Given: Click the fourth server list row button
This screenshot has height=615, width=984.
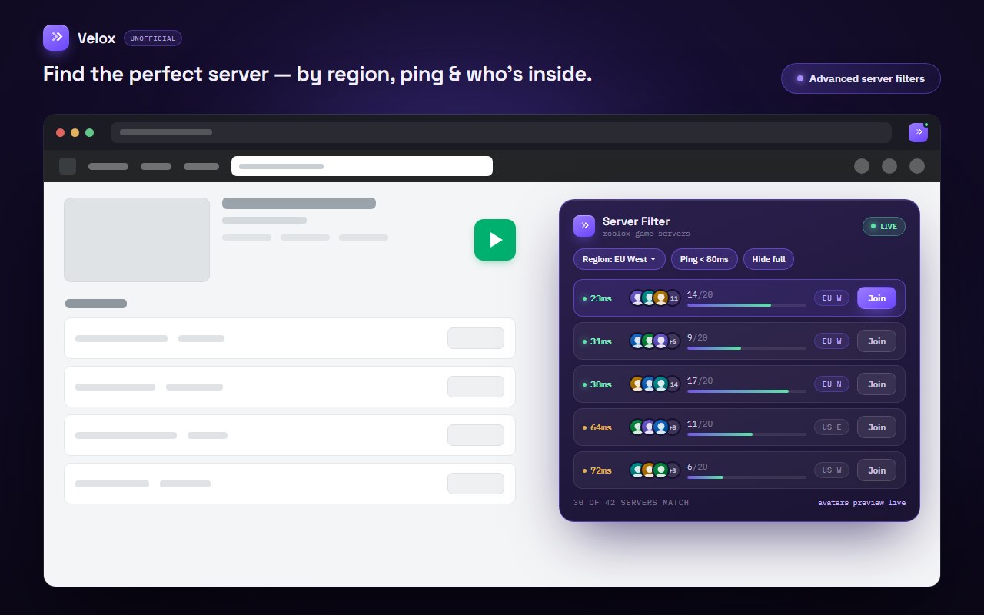Looking at the screenshot, I should coord(476,484).
